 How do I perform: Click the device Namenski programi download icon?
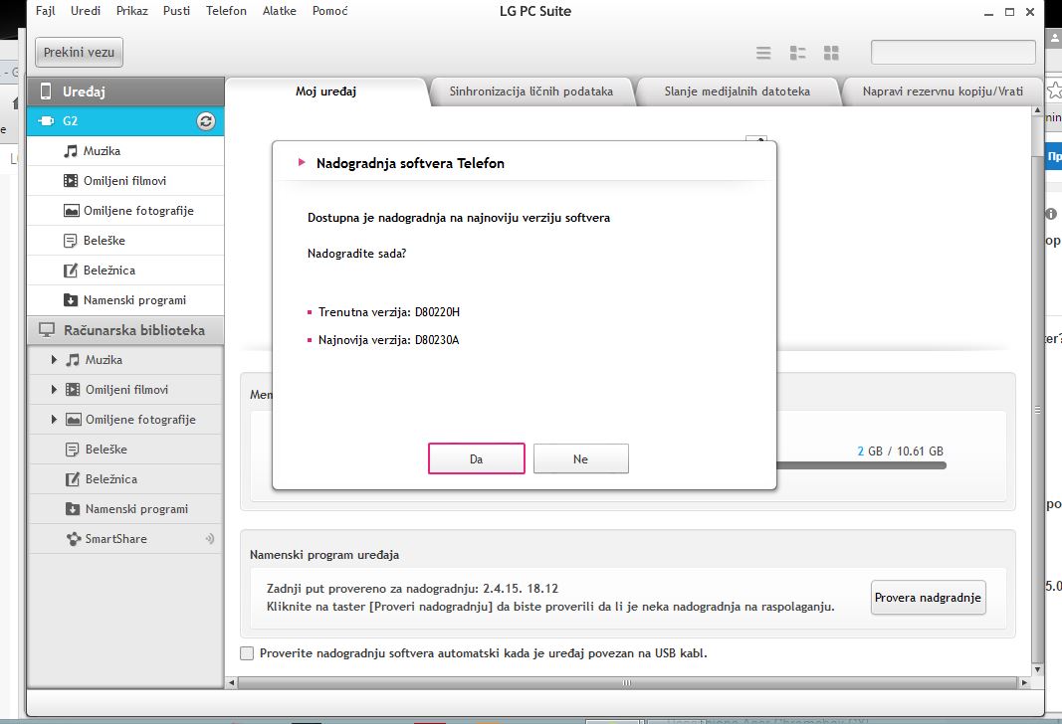71,299
